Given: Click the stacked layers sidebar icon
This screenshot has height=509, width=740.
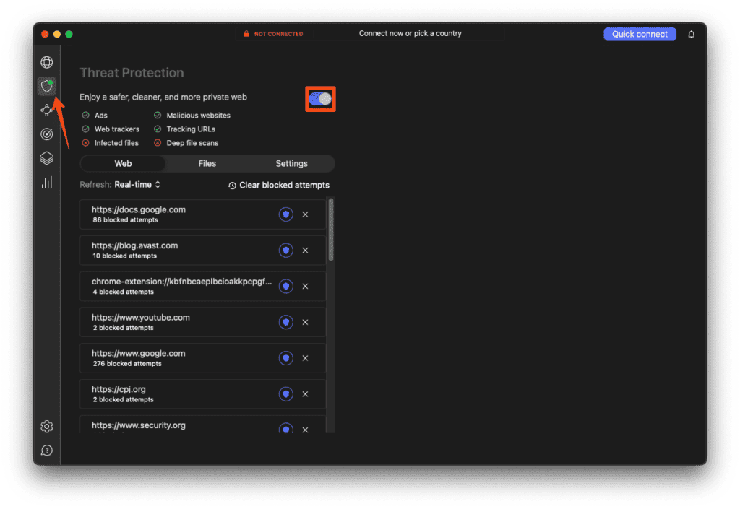Looking at the screenshot, I should coord(47,158).
